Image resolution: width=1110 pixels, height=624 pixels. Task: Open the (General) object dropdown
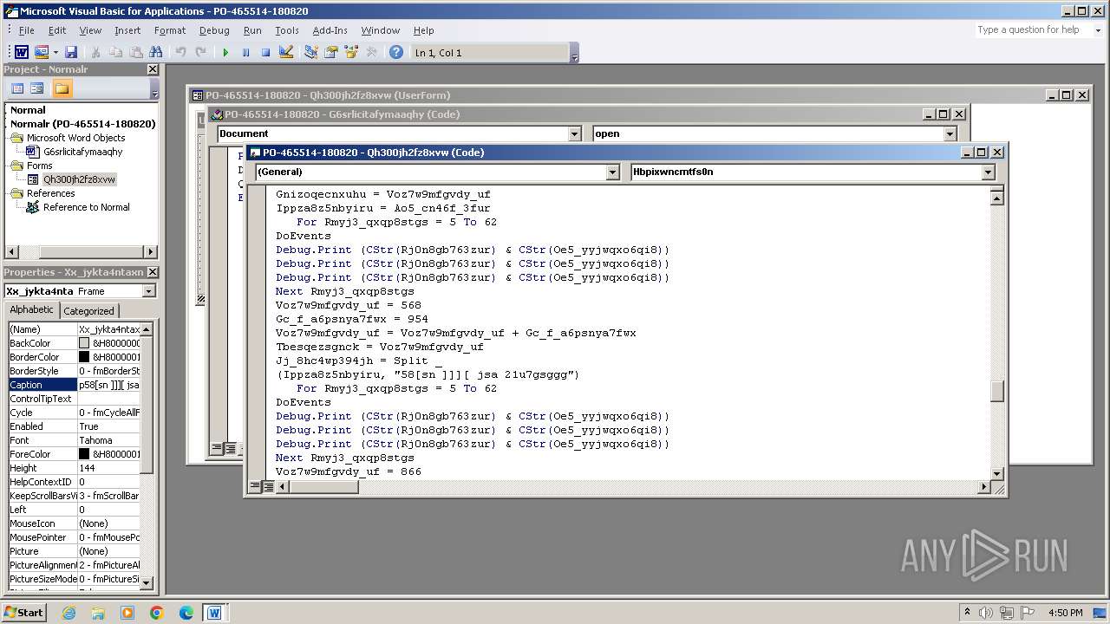(x=613, y=172)
